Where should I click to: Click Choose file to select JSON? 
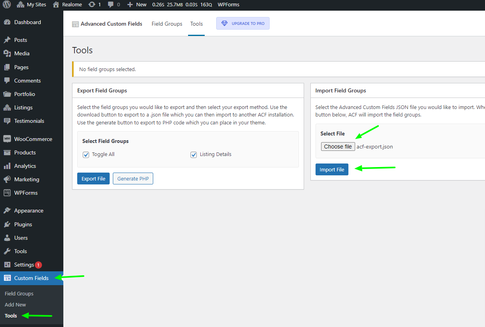(338, 147)
